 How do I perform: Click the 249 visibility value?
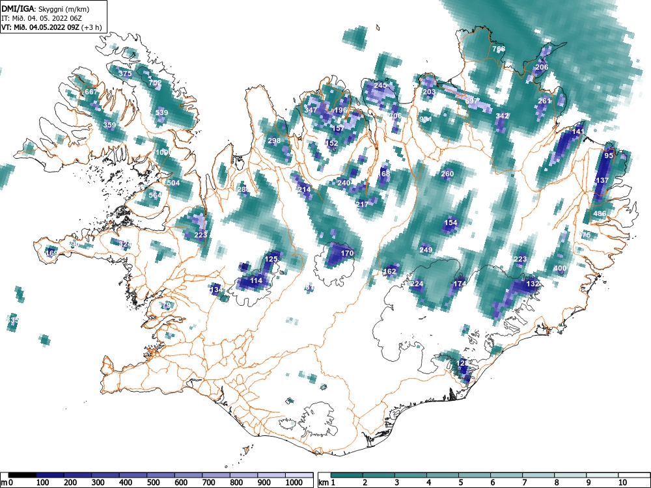[x=426, y=250]
